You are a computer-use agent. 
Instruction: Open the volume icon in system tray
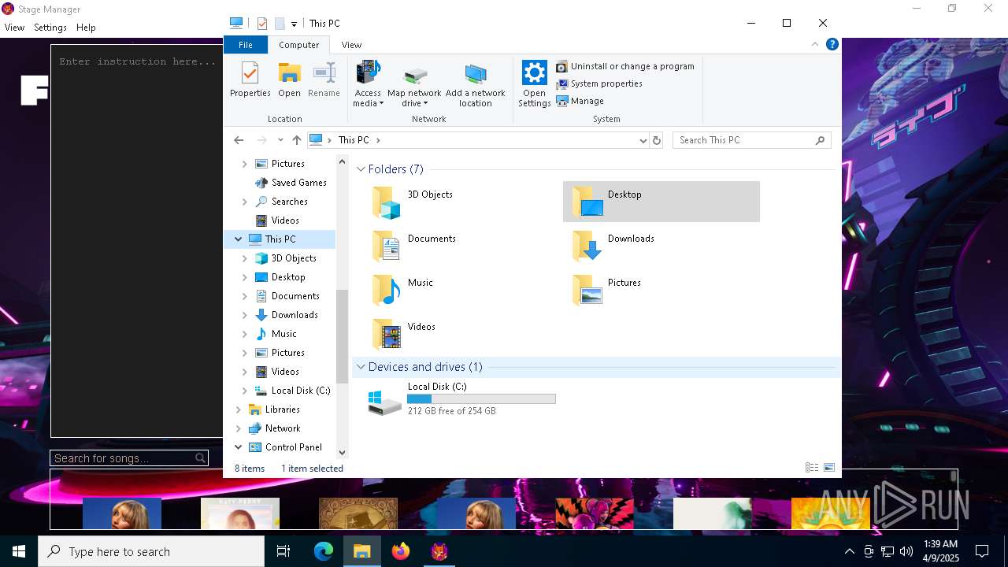tap(906, 551)
